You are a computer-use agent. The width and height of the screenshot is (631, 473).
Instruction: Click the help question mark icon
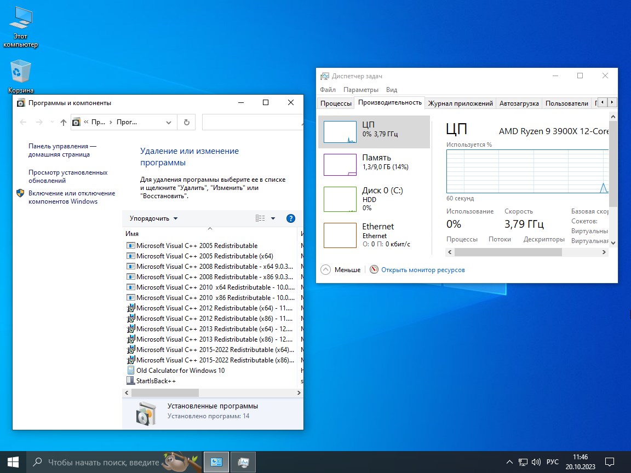[x=291, y=218]
